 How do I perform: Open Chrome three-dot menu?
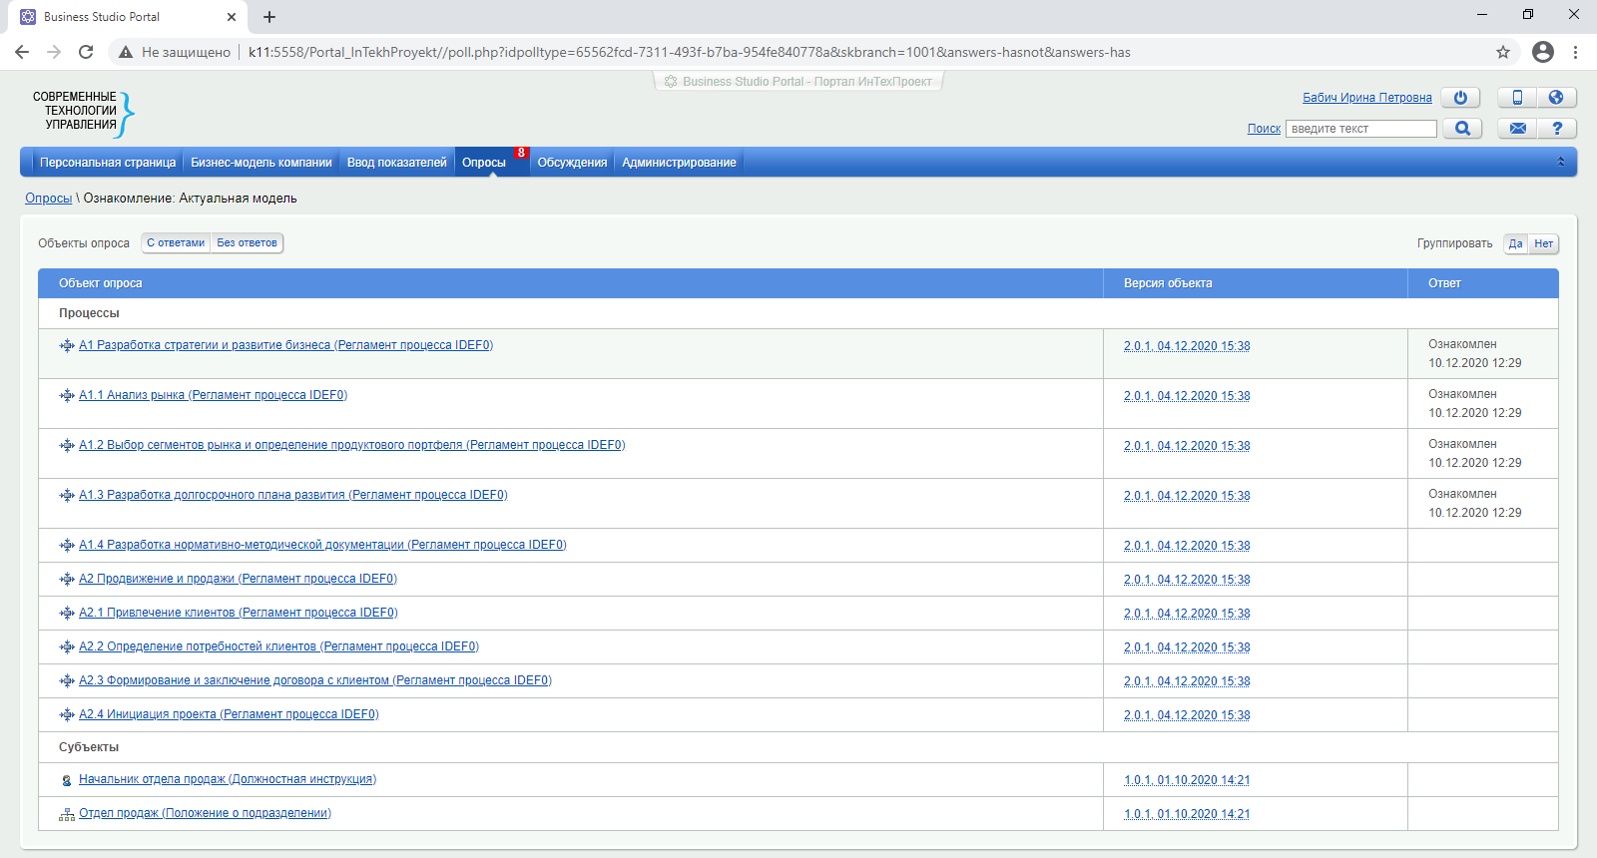1575,52
